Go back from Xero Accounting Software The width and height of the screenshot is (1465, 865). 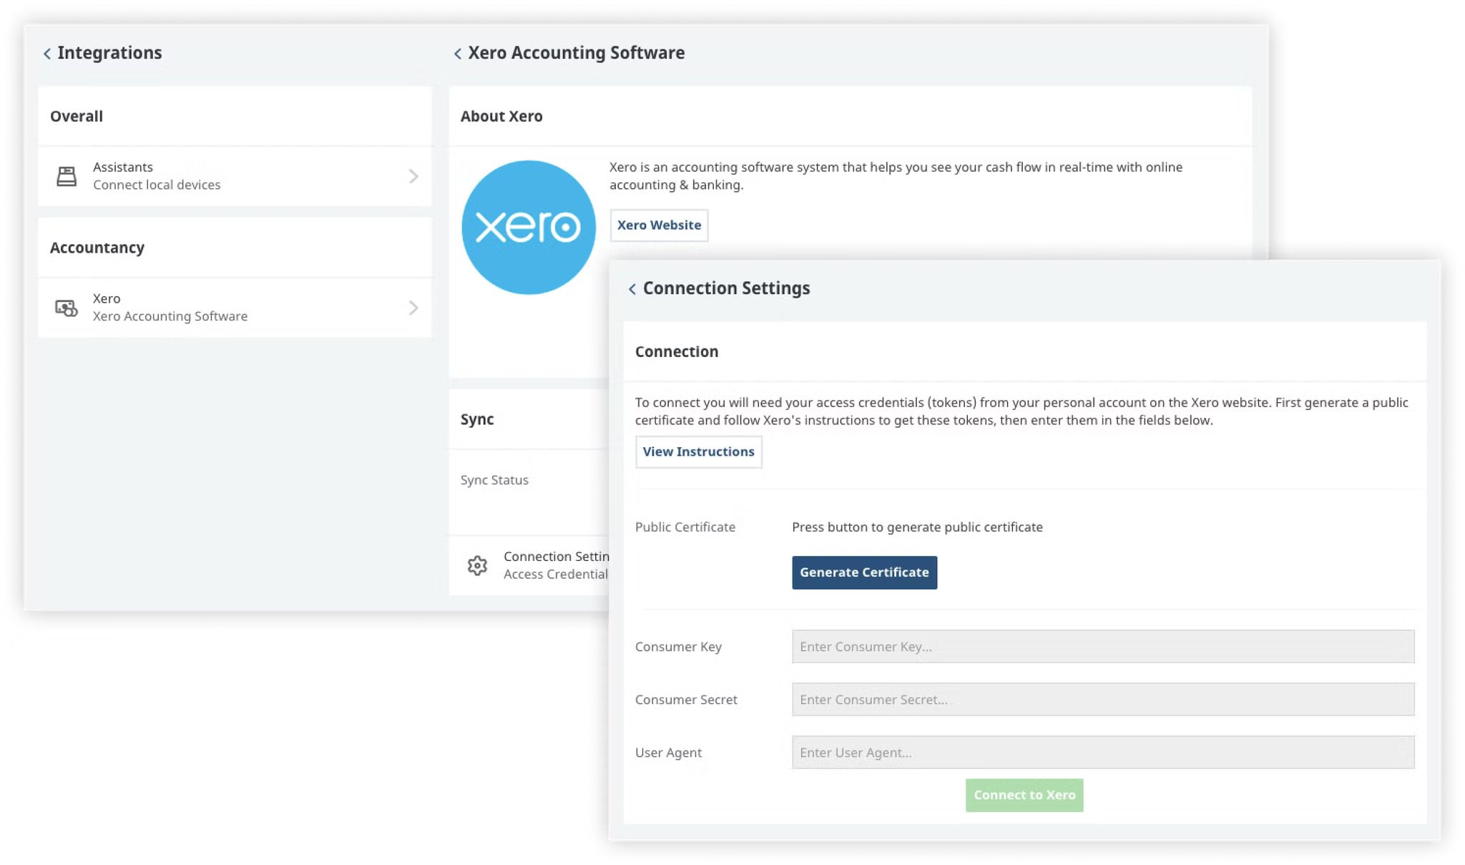[458, 54]
